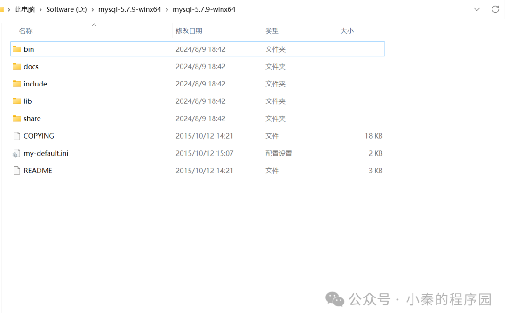Screen dimensions: 508x320
Task: Go to the parent mysql-5.7.9-winx64 breadcrumb
Action: tap(130, 9)
